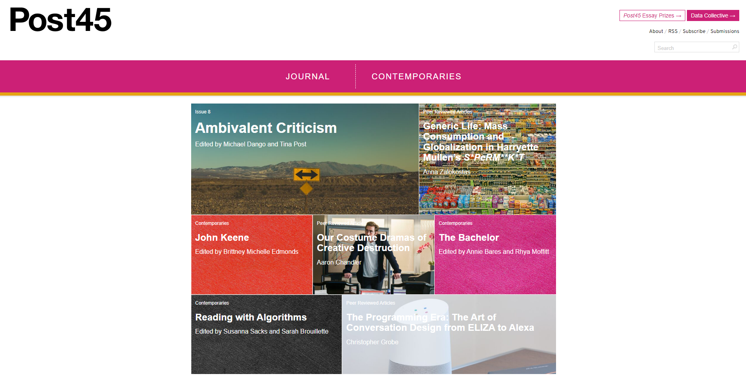Open The Programming Era article tile
Screen dimensions: 746x378
[x=449, y=334]
